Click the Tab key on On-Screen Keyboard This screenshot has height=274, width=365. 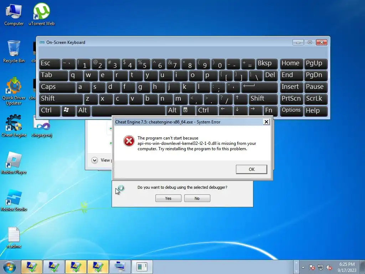53,76
